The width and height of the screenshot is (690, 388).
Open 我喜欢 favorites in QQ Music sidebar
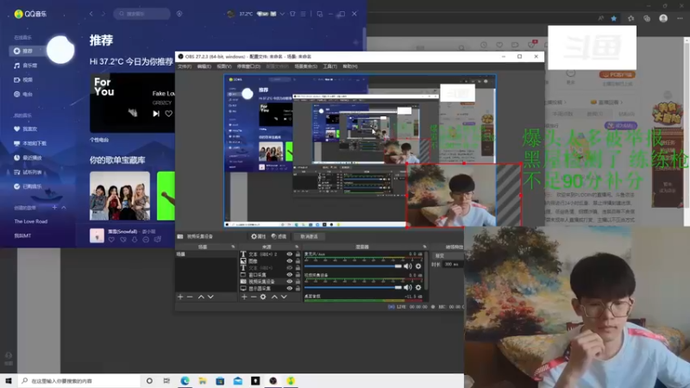click(x=26, y=128)
